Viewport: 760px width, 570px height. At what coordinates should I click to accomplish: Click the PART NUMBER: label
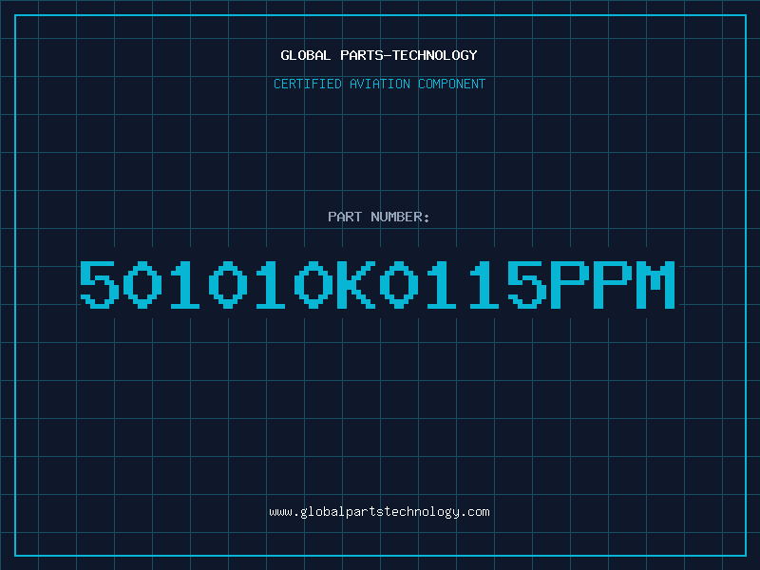tap(378, 217)
